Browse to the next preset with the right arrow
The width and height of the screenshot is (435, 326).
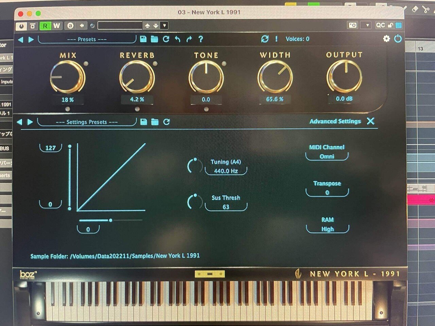[31, 39]
